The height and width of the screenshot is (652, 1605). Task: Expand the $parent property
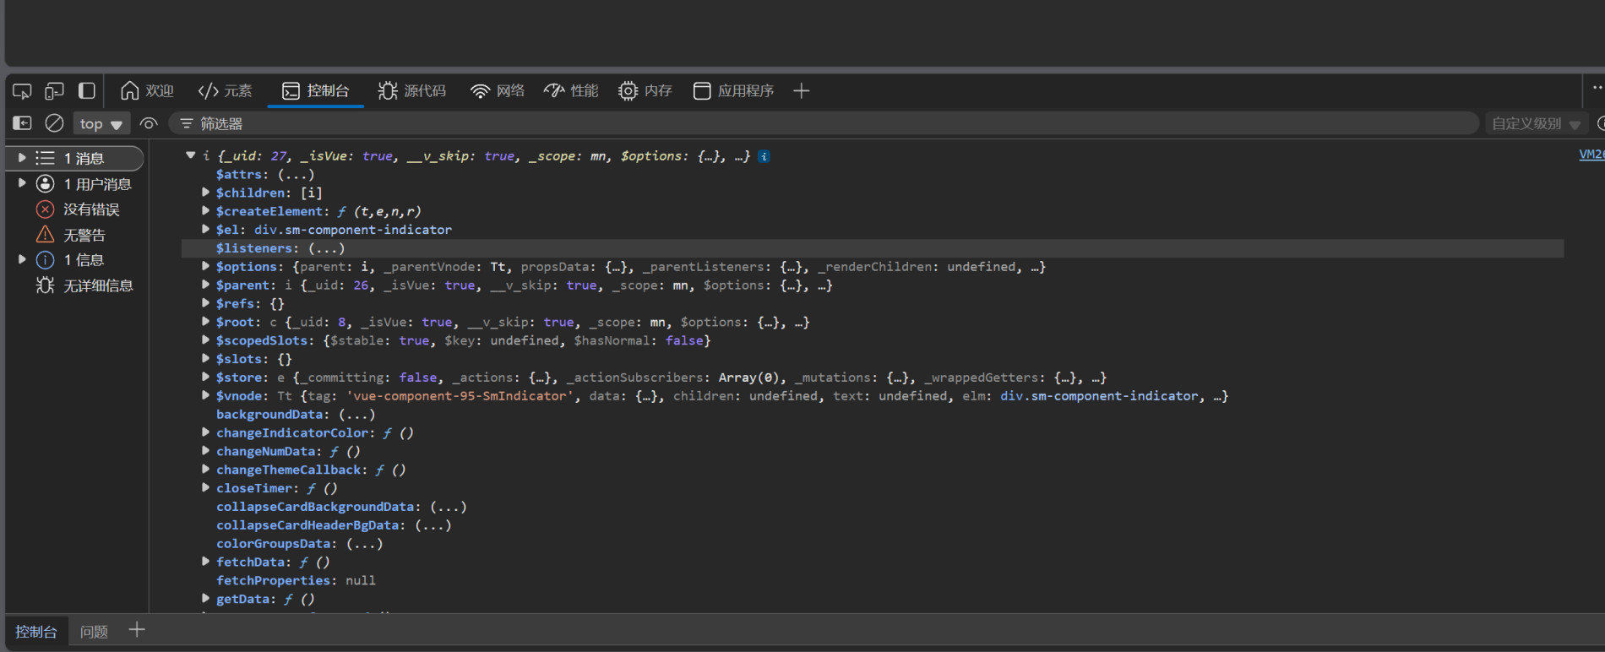pyautogui.click(x=205, y=285)
